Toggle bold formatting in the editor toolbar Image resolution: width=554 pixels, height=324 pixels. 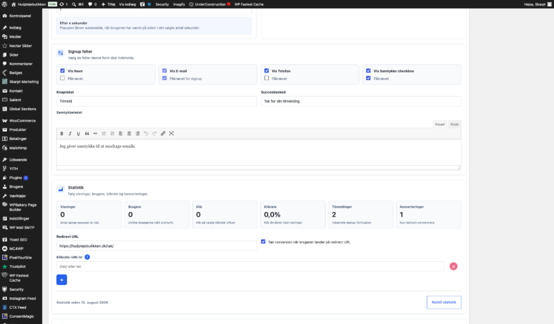coord(62,134)
